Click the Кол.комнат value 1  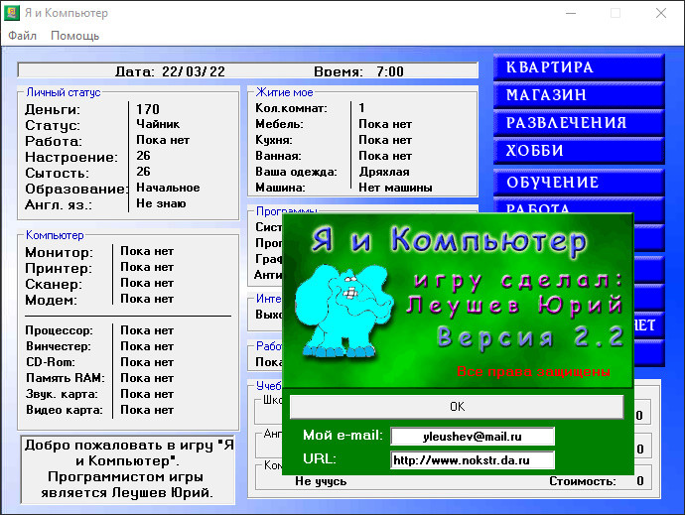tap(361, 107)
